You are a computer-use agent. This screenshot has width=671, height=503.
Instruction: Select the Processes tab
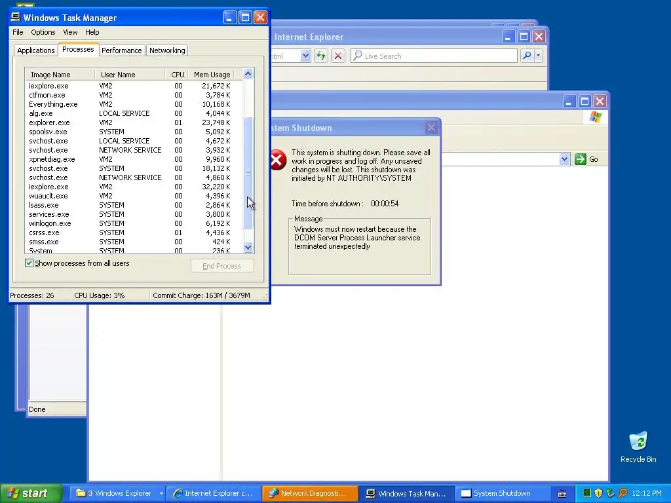click(x=78, y=49)
